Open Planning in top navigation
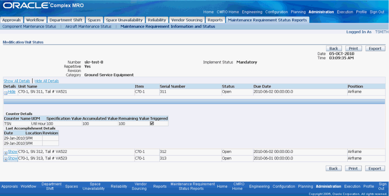The width and height of the screenshot is (389, 196). pos(298,12)
